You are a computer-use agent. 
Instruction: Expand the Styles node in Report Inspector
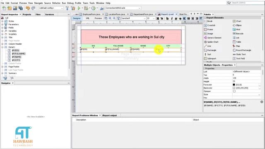[x=2, y=21]
